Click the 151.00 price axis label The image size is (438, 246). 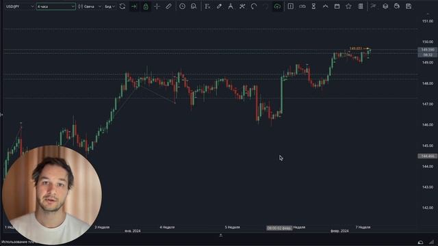tap(428, 21)
